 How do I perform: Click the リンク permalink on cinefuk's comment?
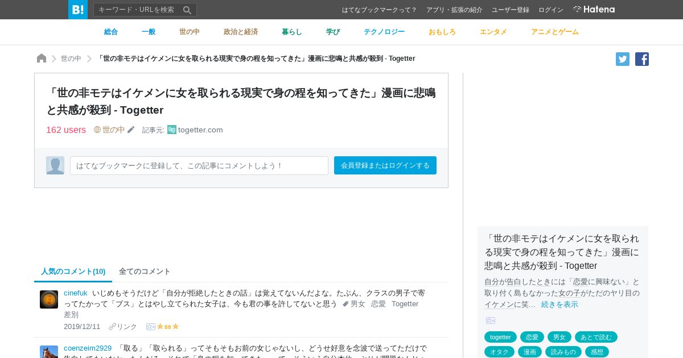[124, 327]
